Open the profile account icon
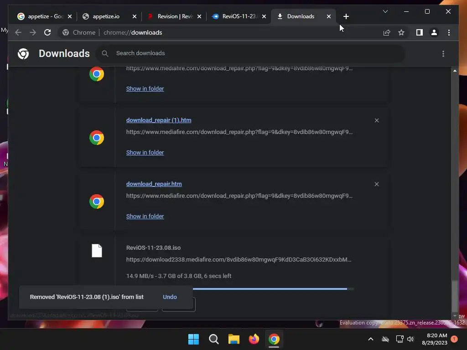467x350 pixels. [x=434, y=32]
